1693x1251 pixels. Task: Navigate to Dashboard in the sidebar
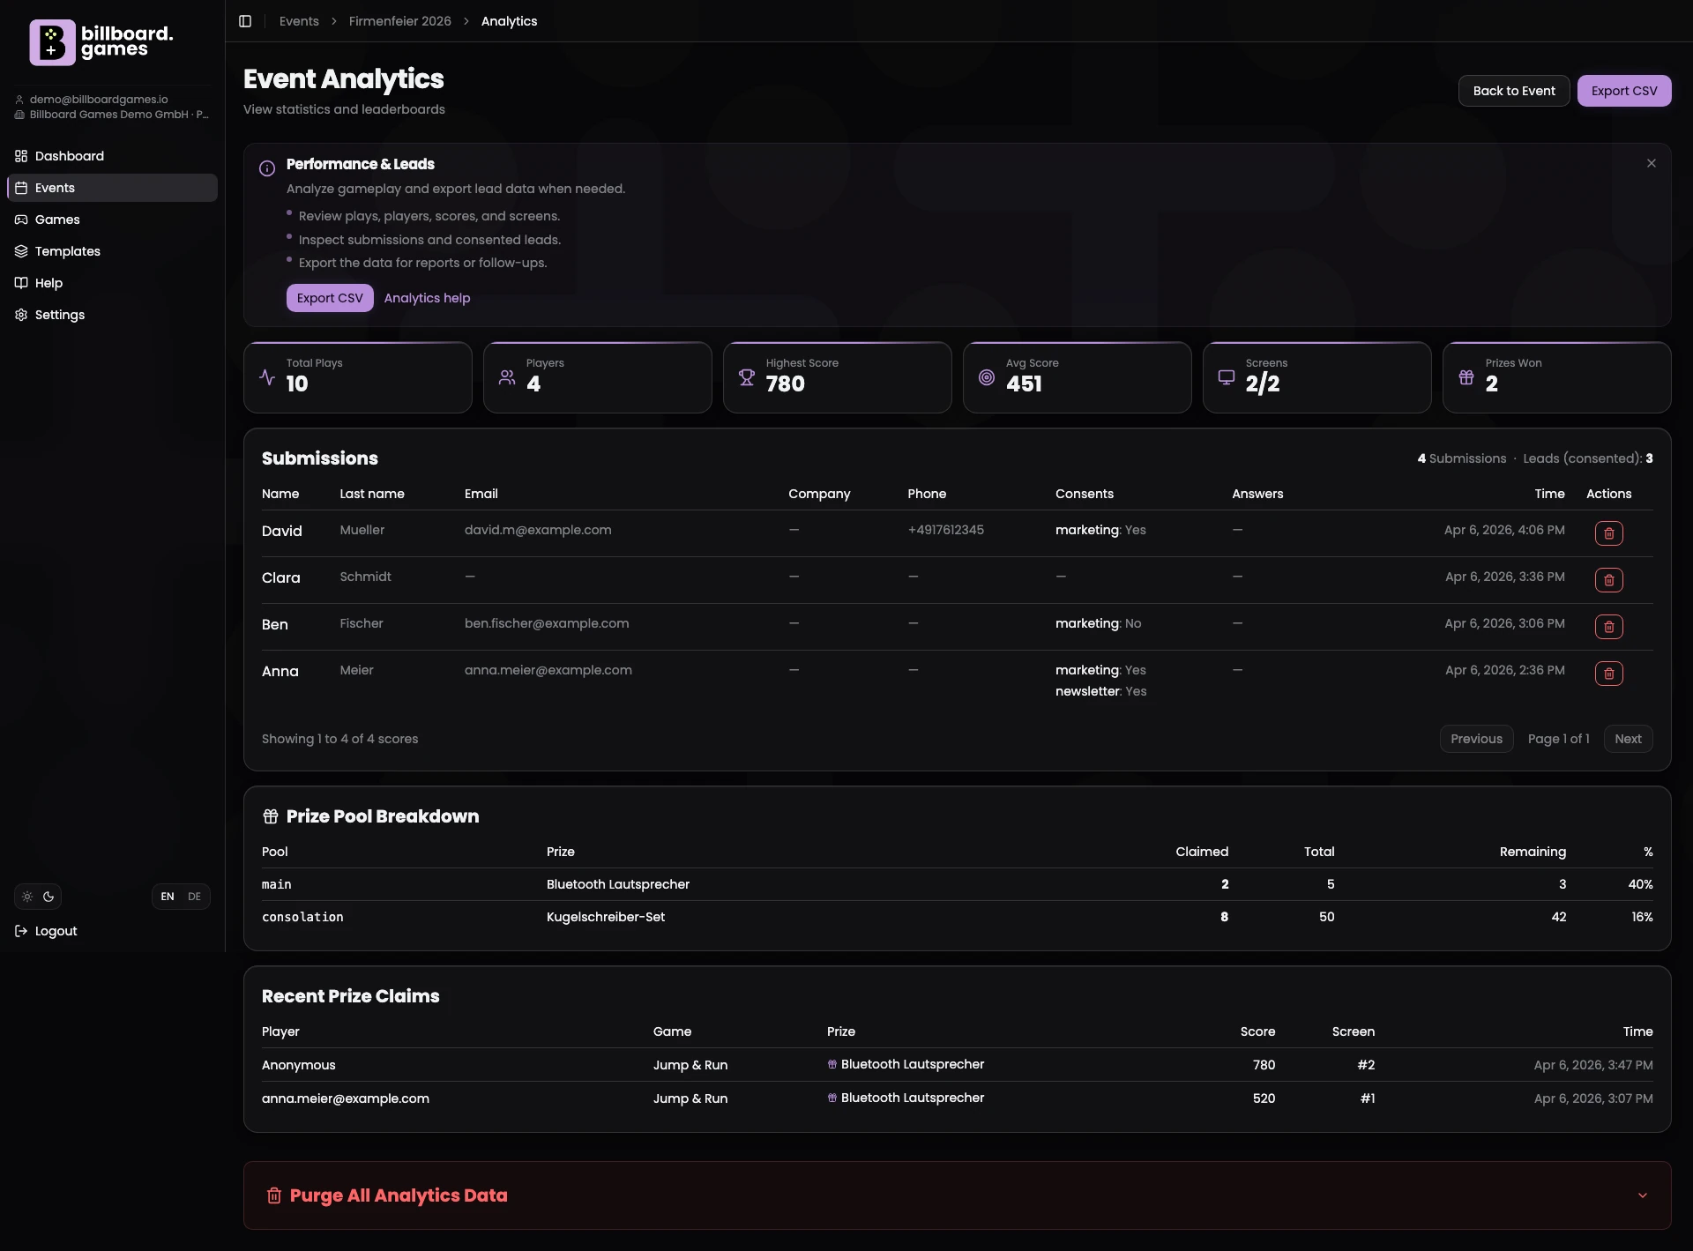click(69, 155)
